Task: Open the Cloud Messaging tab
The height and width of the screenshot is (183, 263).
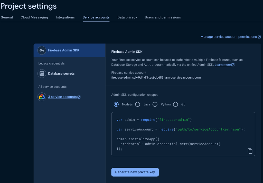Action: (x=34, y=17)
